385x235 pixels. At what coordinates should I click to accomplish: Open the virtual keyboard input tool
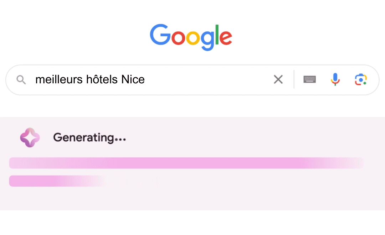[x=310, y=79]
